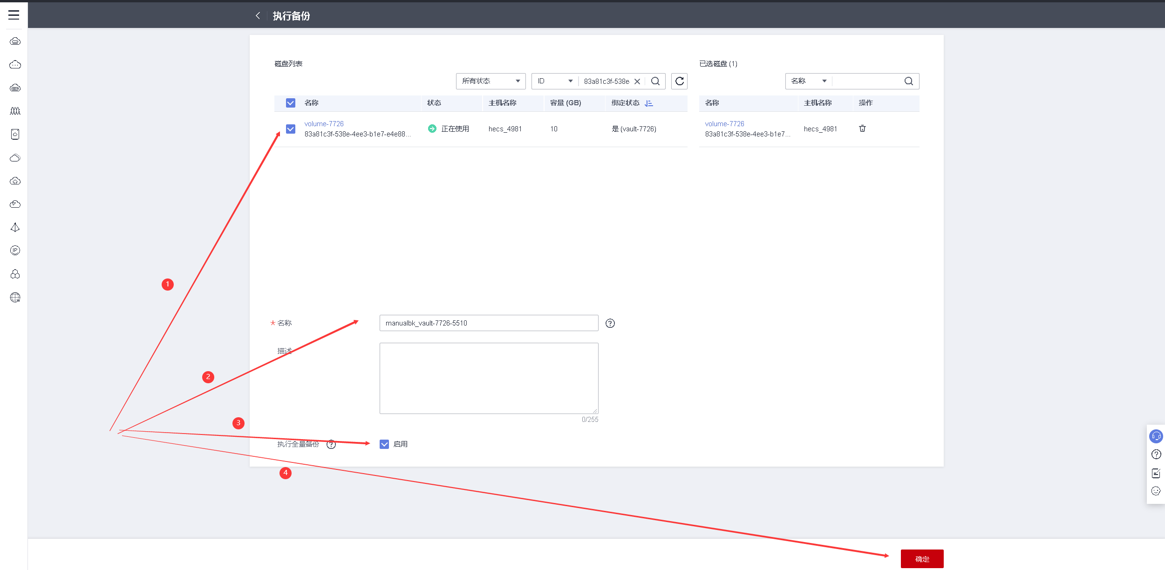Open customer service headset icon
This screenshot has width=1165, height=570.
pyautogui.click(x=1156, y=436)
